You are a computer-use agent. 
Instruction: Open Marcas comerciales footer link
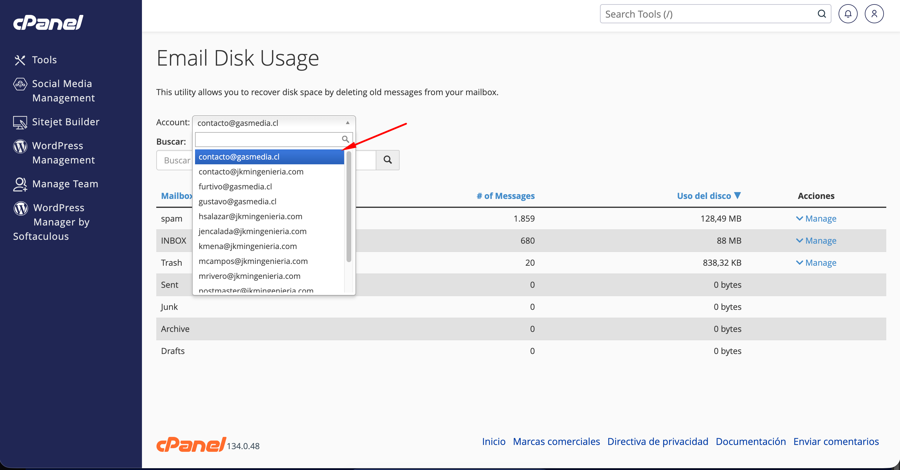click(556, 442)
